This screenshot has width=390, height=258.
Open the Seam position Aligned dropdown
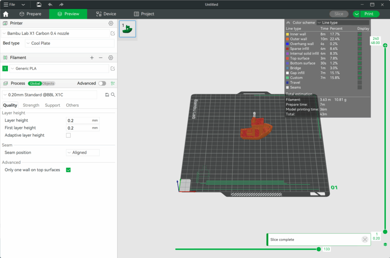(x=83, y=152)
